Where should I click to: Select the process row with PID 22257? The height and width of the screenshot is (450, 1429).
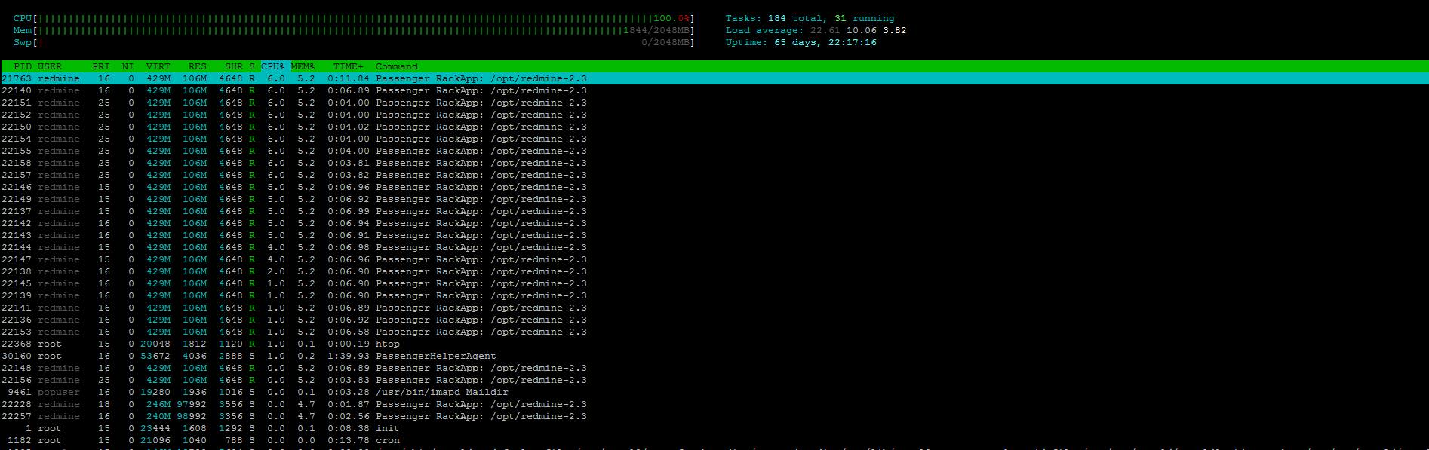tap(714, 416)
